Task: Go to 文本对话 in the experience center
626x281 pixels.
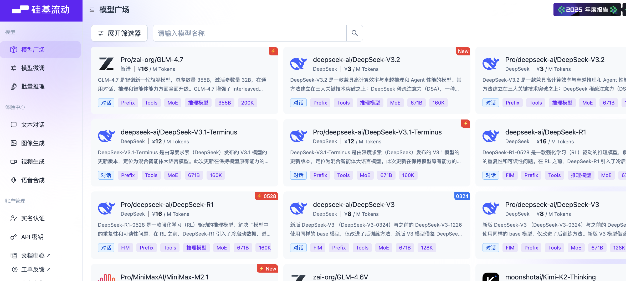Action: (x=33, y=125)
